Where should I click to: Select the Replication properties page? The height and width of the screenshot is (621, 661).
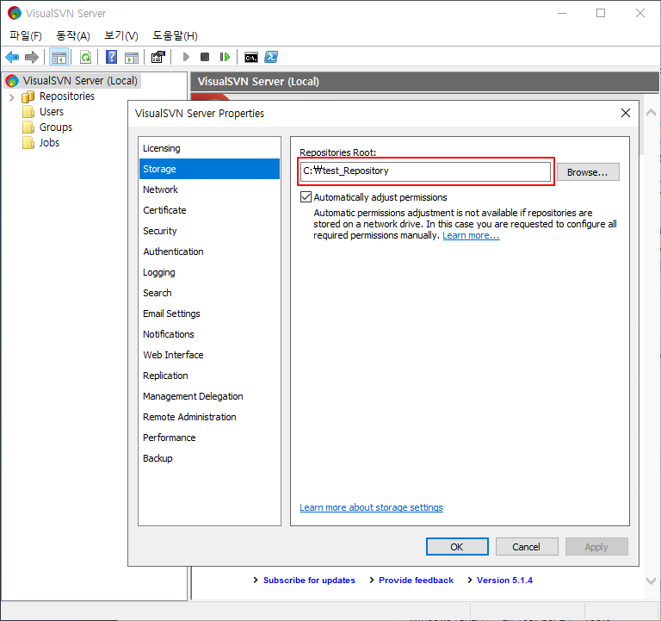209,376
